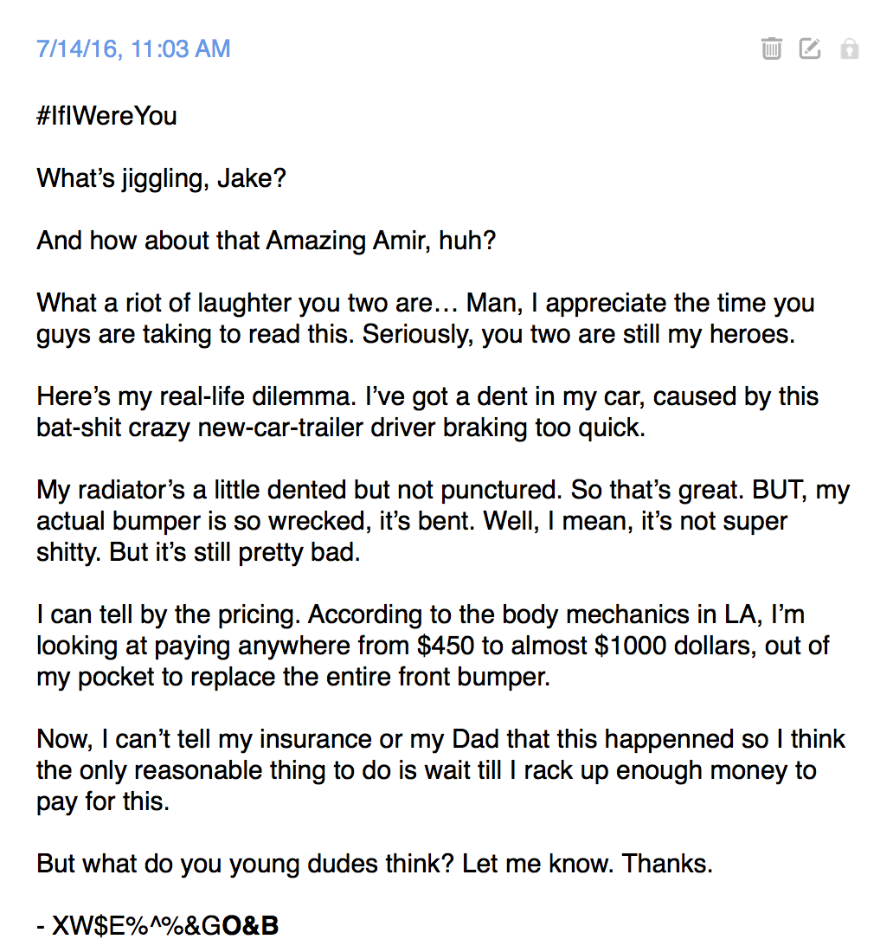Delete this entry with the trash icon
The width and height of the screenshot is (893, 952).
point(772,48)
